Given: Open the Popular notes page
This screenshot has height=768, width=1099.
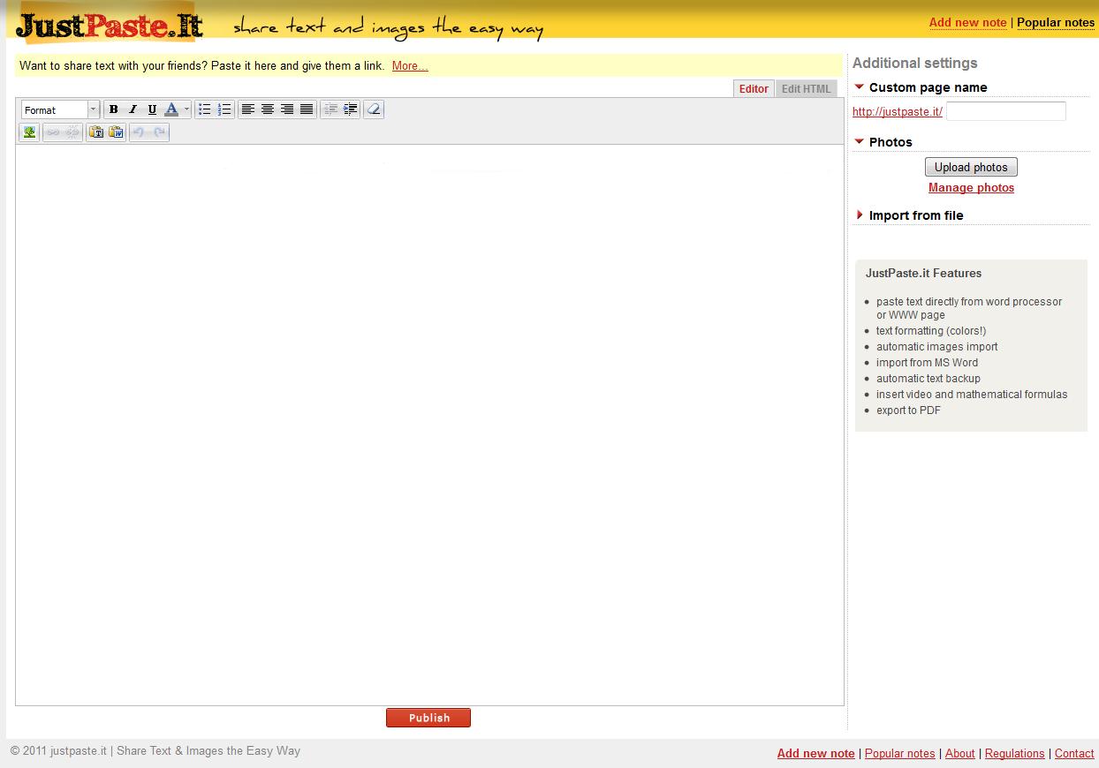Looking at the screenshot, I should click(x=1056, y=22).
